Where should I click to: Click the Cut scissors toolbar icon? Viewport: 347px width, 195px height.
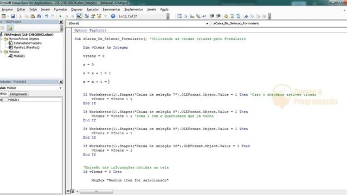tap(20, 16)
